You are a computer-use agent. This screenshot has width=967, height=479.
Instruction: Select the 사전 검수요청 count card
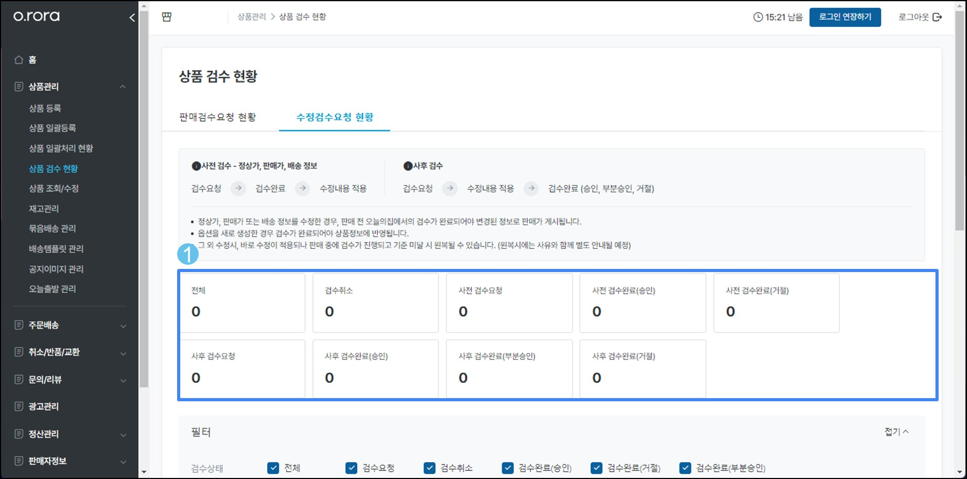[509, 303]
